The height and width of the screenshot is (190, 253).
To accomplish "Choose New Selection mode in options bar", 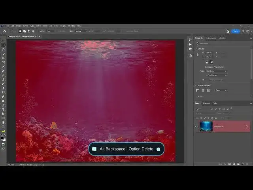I will [x=20, y=31].
